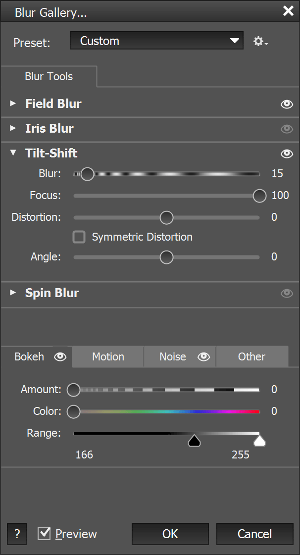Open the preset settings gear menu
This screenshot has height=555, width=300.
260,42
